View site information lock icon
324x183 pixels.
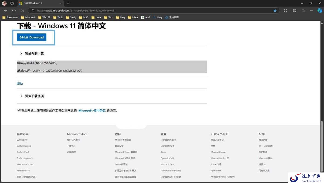tap(33, 11)
